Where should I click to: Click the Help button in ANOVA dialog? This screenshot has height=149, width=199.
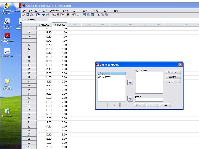[x=165, y=105]
